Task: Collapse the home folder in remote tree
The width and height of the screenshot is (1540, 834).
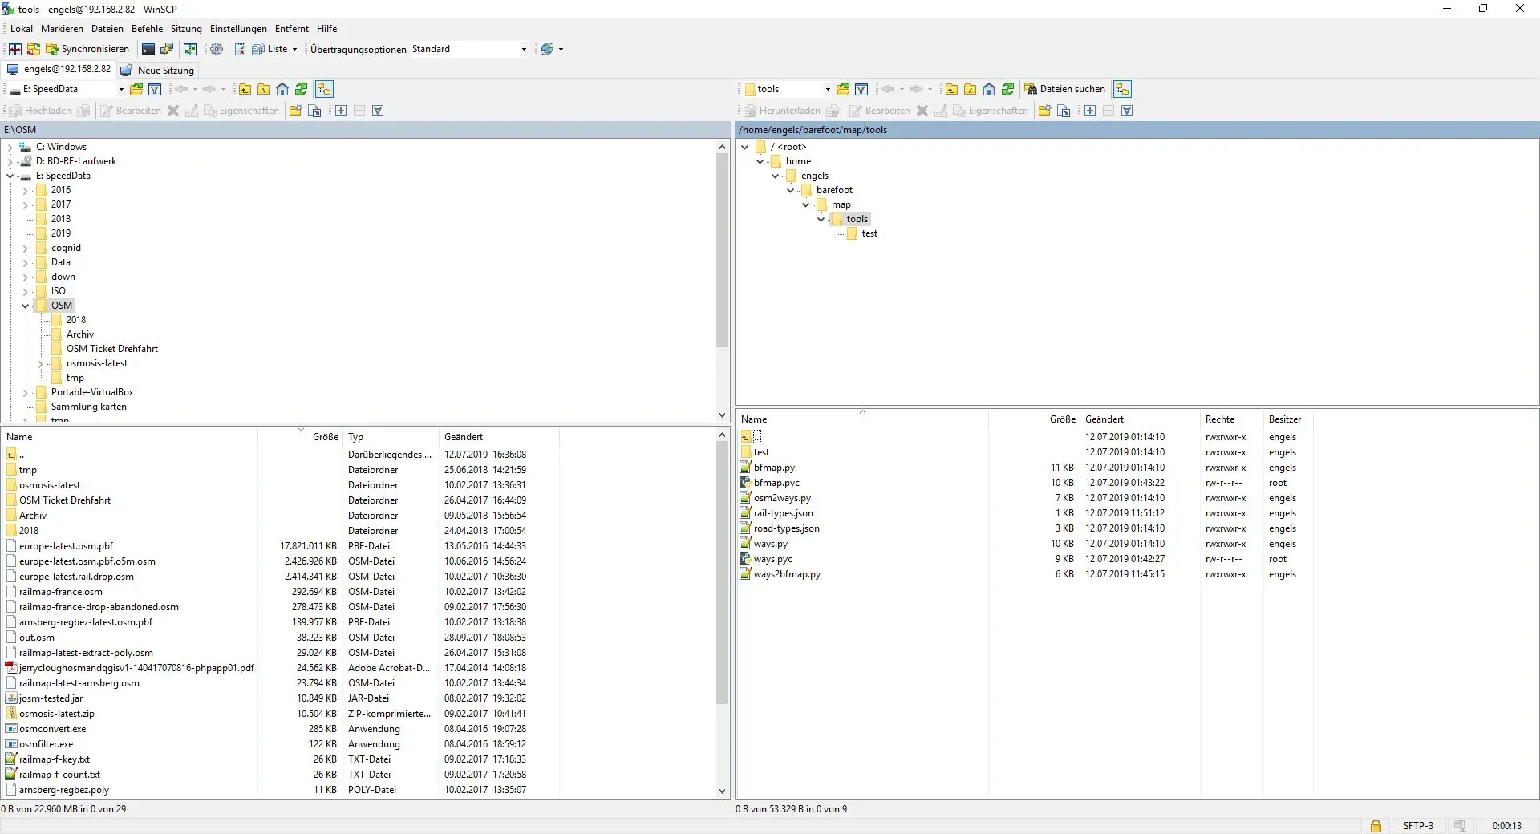Action: 760,162
